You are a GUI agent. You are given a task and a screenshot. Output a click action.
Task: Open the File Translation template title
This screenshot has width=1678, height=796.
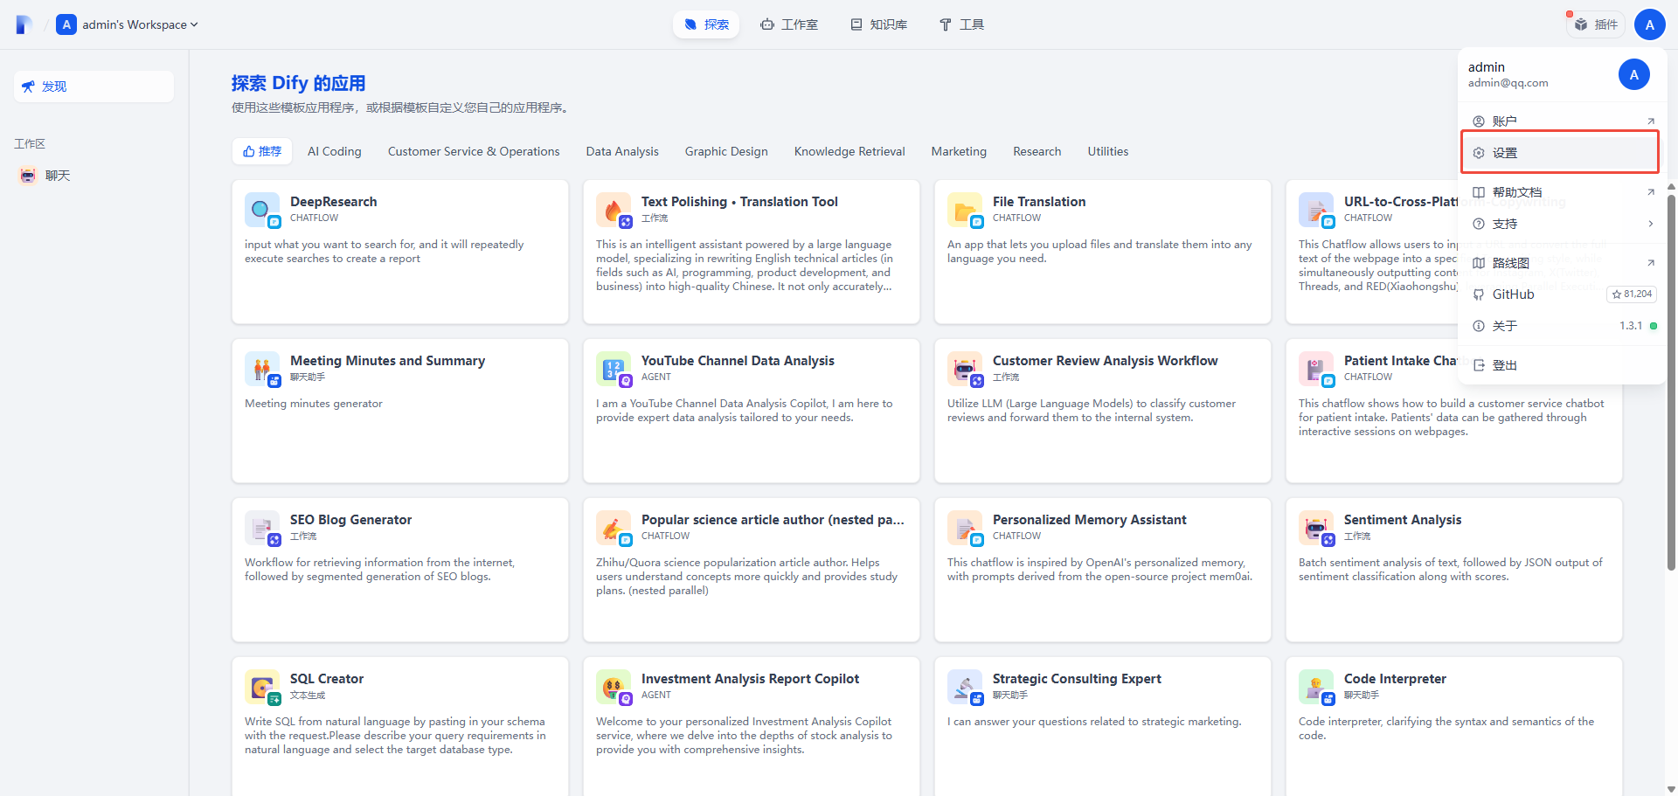(1039, 202)
